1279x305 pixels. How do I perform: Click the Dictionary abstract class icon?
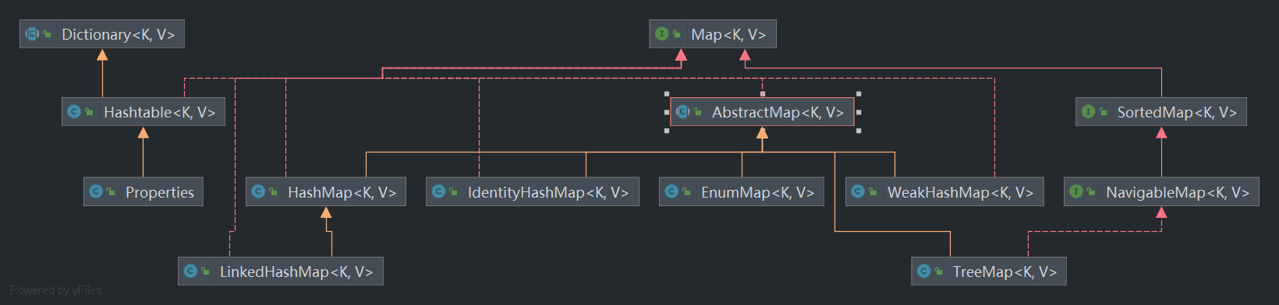coord(32,34)
